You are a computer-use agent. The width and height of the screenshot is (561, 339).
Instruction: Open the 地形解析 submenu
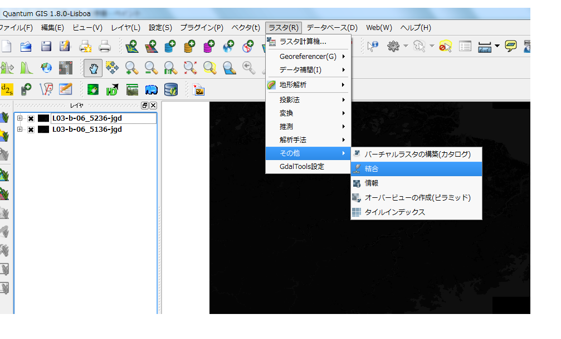click(x=308, y=85)
